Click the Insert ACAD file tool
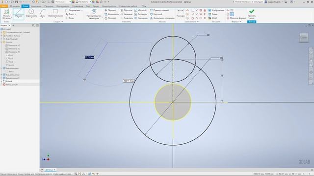This screenshot has height=176, width=314. tap(212, 18)
